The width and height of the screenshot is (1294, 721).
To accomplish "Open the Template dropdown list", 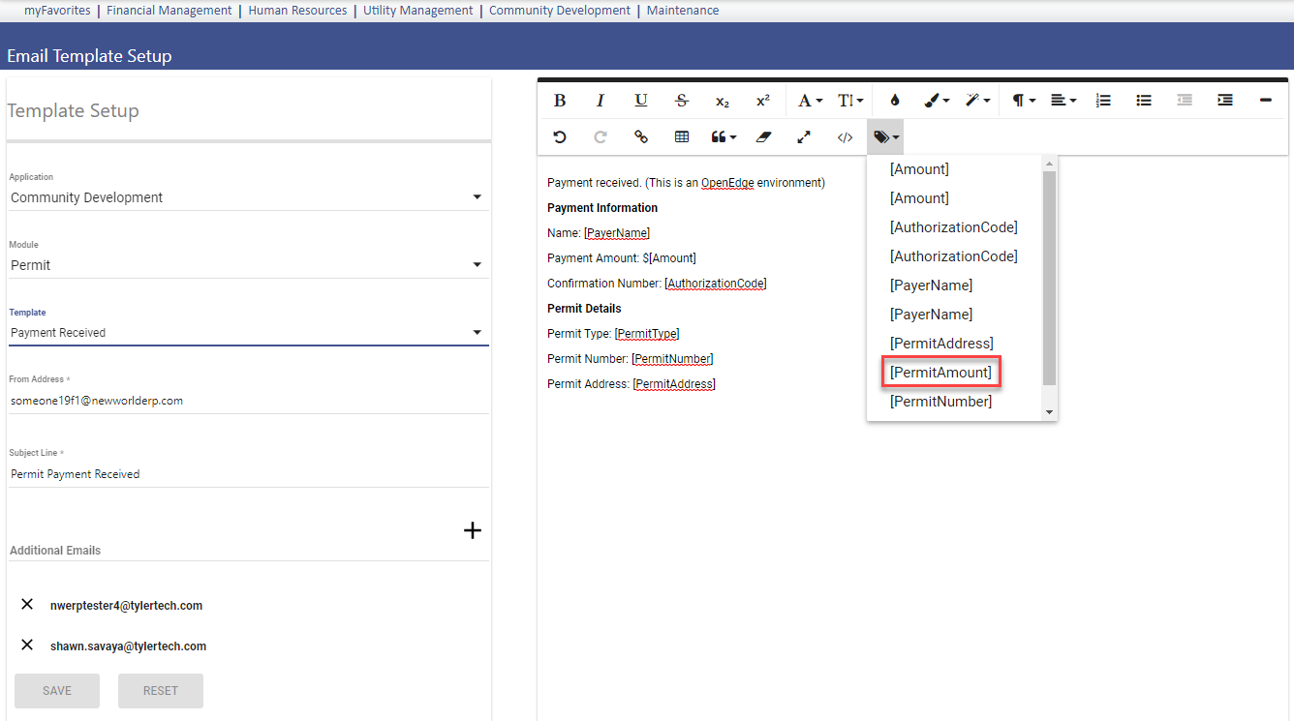I will pyautogui.click(x=247, y=333).
